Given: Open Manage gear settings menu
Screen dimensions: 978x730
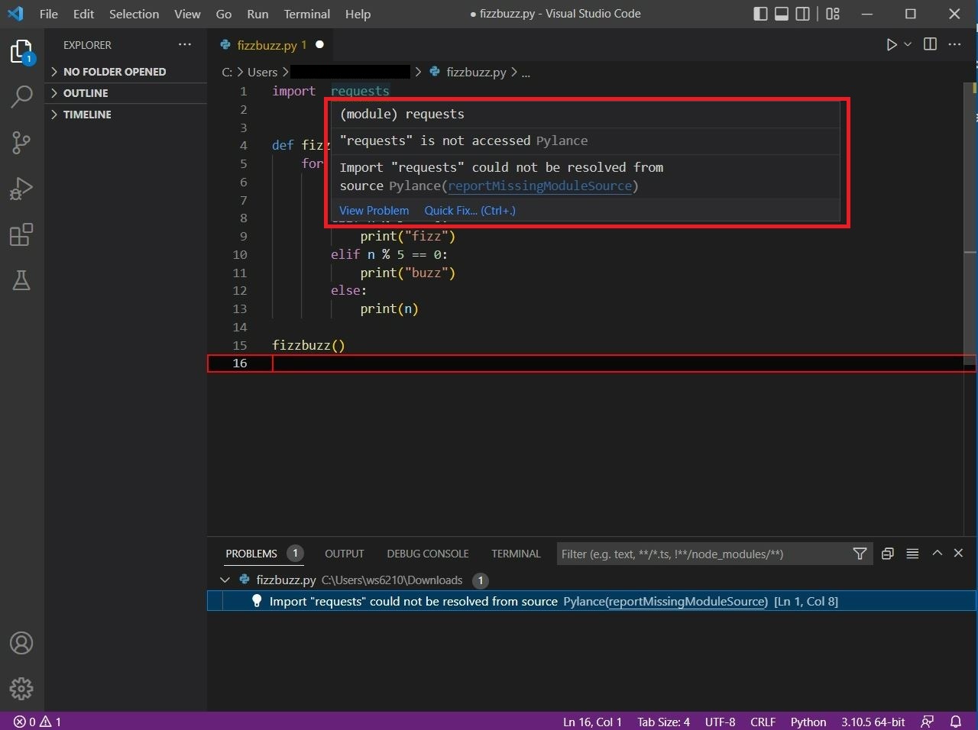Looking at the screenshot, I should tap(21, 689).
